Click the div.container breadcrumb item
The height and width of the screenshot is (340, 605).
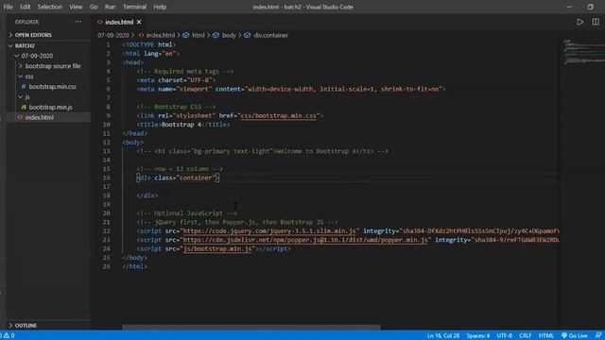click(x=270, y=35)
